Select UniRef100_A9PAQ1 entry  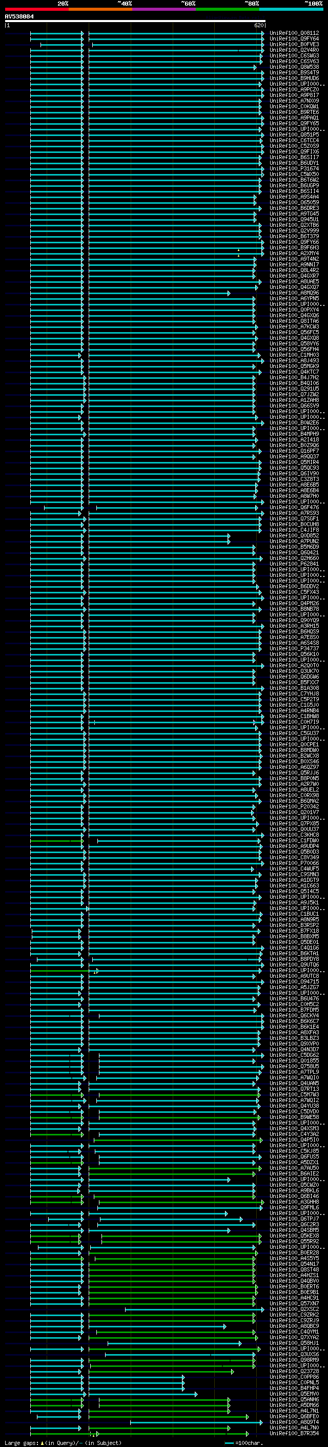(x=294, y=118)
